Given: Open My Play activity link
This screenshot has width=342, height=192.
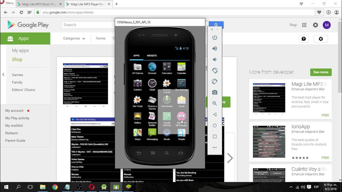Looking at the screenshot, I should pos(17,118).
